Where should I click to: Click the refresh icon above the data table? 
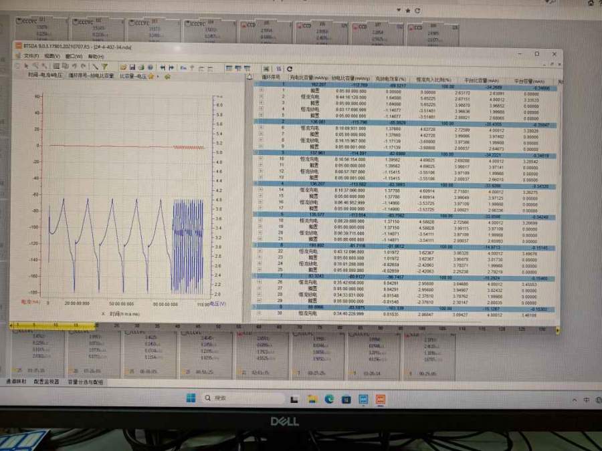289,68
